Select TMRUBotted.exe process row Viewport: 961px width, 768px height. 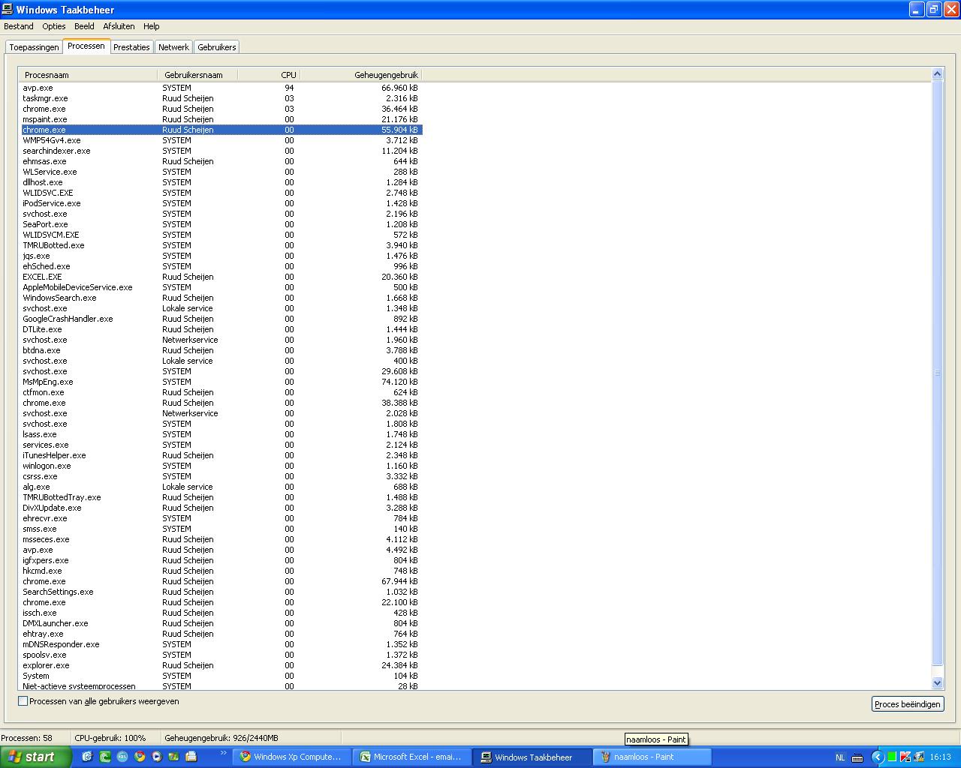(x=221, y=245)
